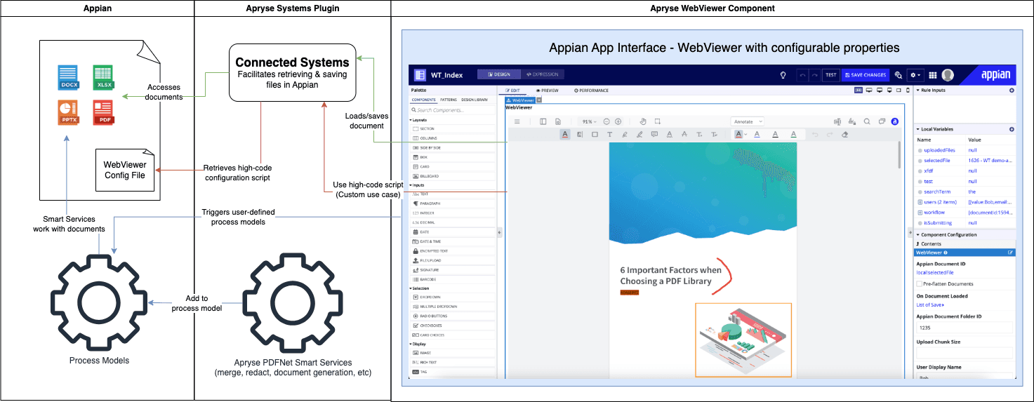Select the pan hand tool
The height and width of the screenshot is (402, 1034).
644,121
